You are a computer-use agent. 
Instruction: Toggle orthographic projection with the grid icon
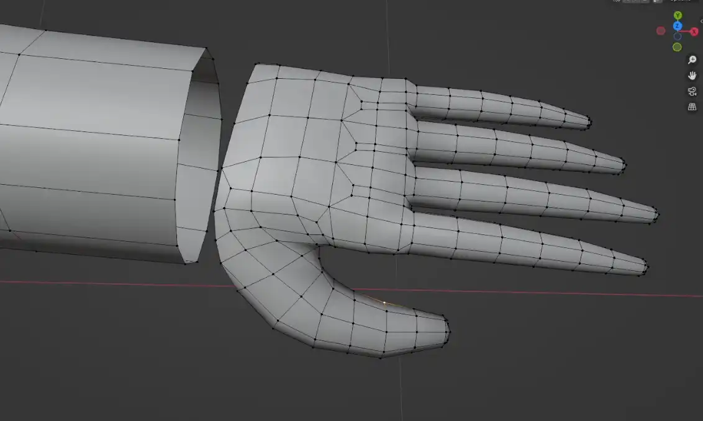pos(692,107)
